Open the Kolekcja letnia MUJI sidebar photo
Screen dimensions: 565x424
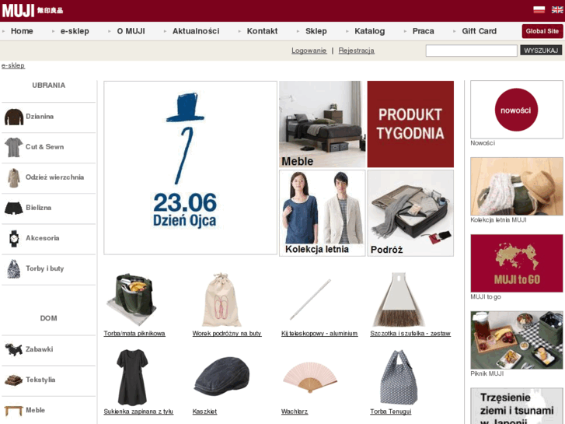(517, 186)
